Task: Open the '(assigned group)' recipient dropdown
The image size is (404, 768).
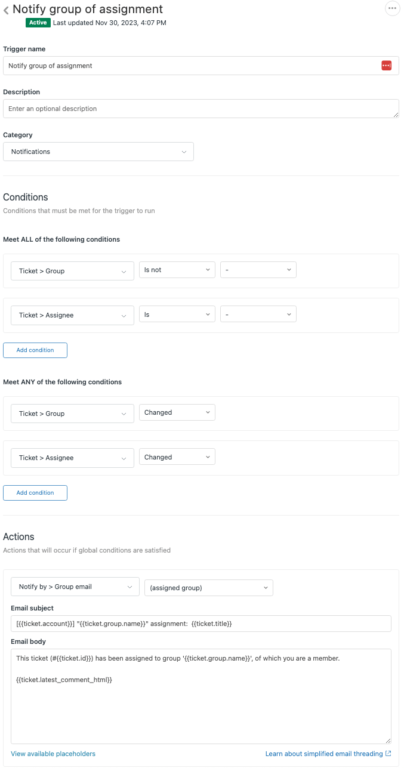Action: pyautogui.click(x=209, y=588)
